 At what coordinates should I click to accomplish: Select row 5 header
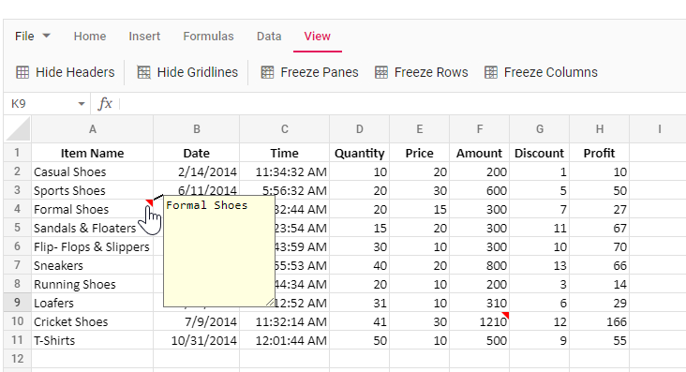(18, 228)
